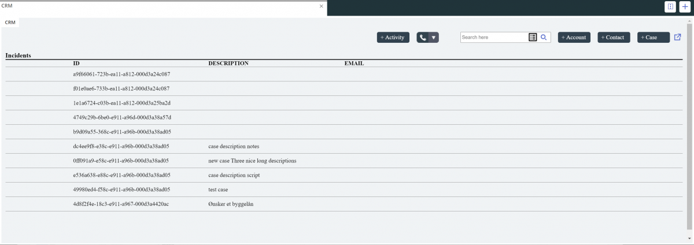The image size is (694, 245).
Task: Open incident with description 'test case'
Action: [219, 190]
